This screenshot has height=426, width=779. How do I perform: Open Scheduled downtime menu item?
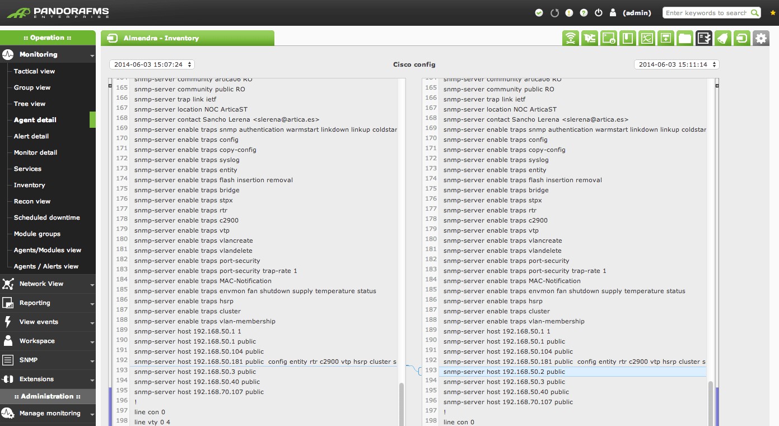tap(46, 217)
